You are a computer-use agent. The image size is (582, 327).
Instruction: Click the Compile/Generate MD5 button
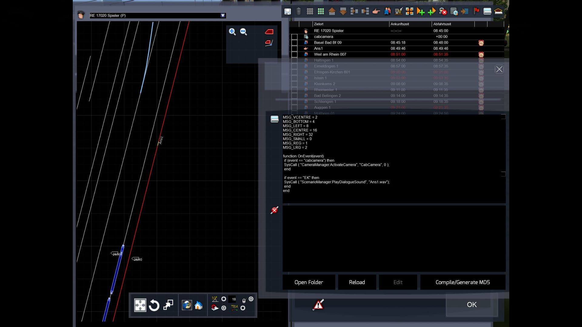tap(463, 282)
